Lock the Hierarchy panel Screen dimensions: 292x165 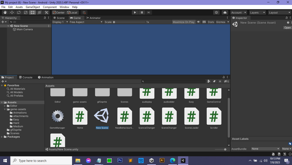click(x=45, y=18)
